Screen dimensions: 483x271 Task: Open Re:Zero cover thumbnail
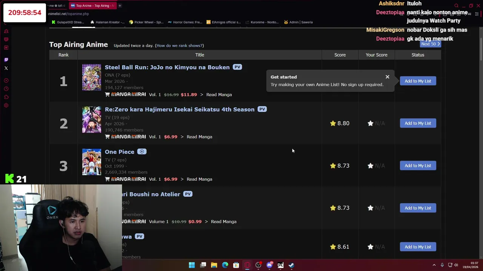point(92,120)
